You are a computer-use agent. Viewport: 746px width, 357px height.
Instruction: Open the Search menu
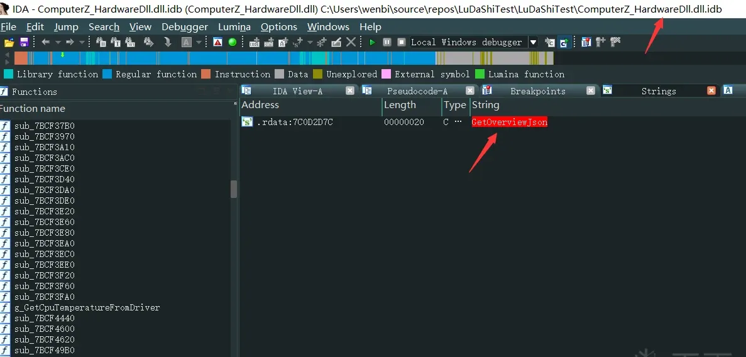coord(104,27)
